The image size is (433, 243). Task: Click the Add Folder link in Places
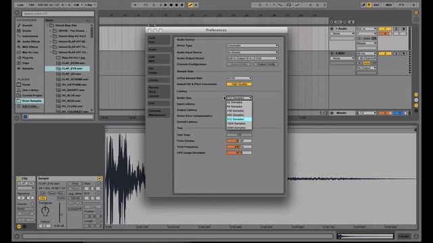point(30,106)
